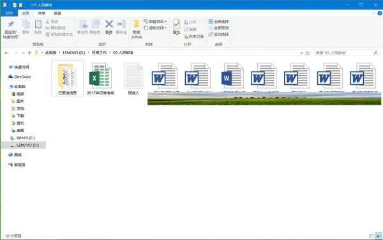Open Videos (视频) in the sidebar
Viewport: 383px width, 240px height.
(18, 94)
